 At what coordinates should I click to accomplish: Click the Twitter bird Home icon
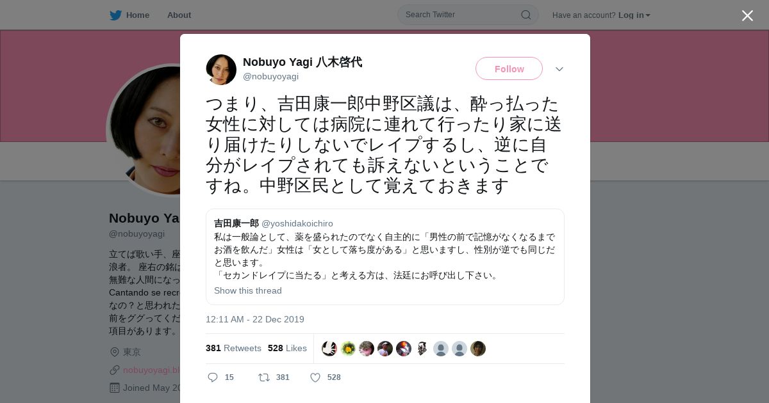click(115, 15)
